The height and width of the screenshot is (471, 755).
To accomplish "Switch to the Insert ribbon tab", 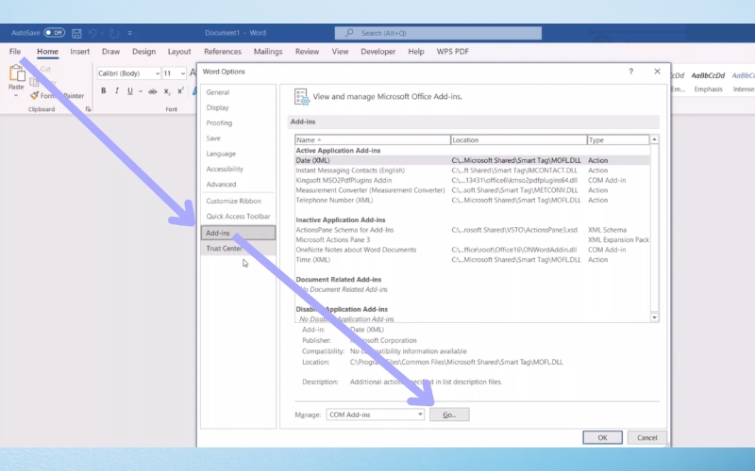I will (x=79, y=52).
